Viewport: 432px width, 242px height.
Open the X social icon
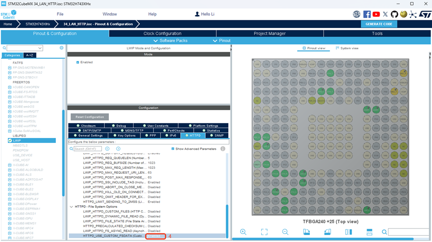click(x=385, y=14)
